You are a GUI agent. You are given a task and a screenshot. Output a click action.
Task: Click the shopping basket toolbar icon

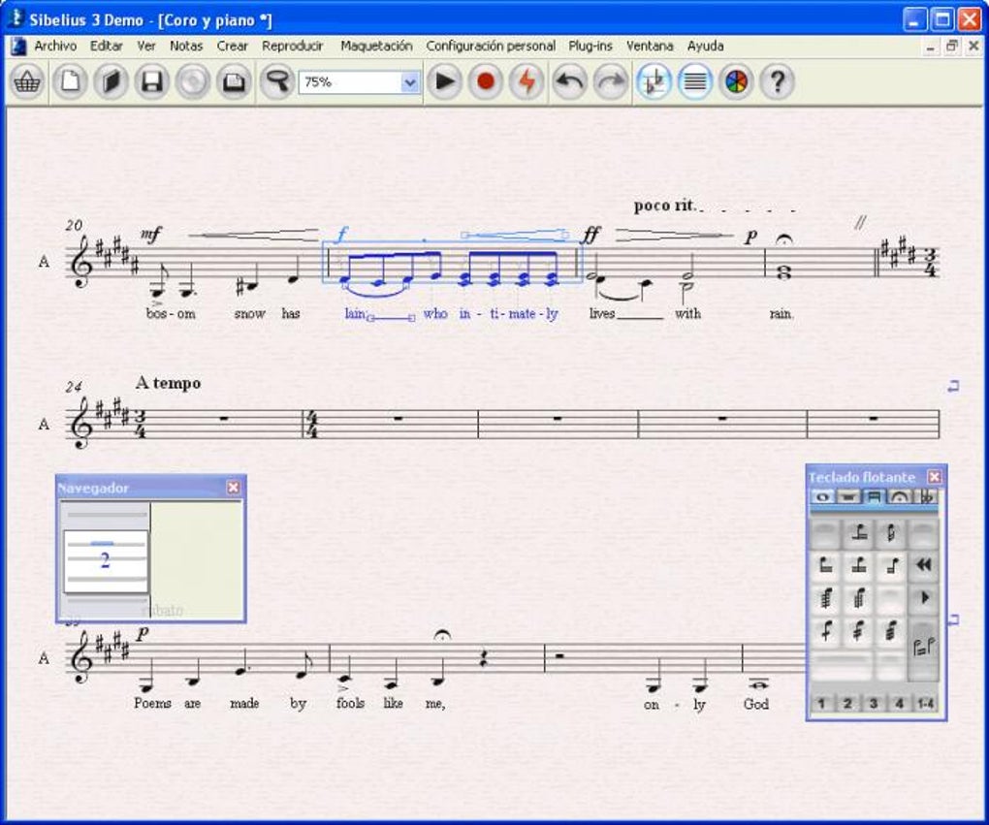point(26,82)
